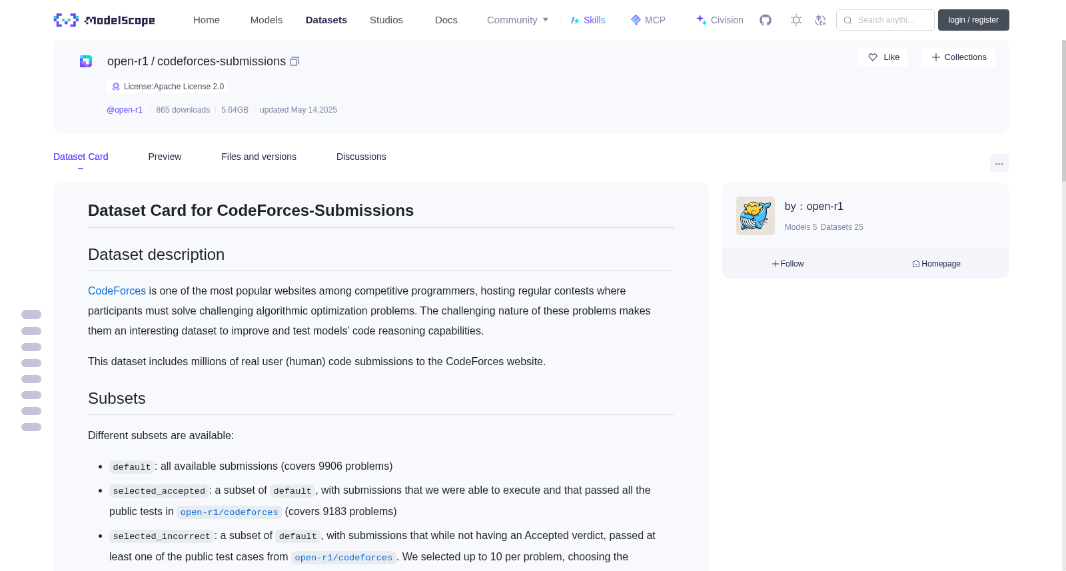Open the @open-r1 profile link
Image resolution: width=1066 pixels, height=571 pixels.
coord(125,110)
